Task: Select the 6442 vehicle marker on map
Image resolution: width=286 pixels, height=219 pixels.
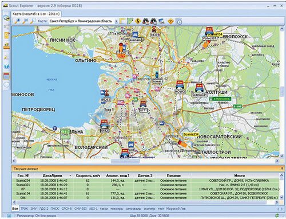Action: coord(105,123)
